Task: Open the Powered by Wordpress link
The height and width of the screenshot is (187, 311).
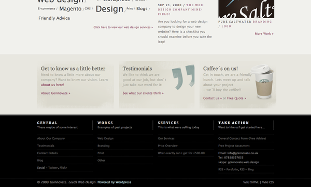Action: point(114,182)
